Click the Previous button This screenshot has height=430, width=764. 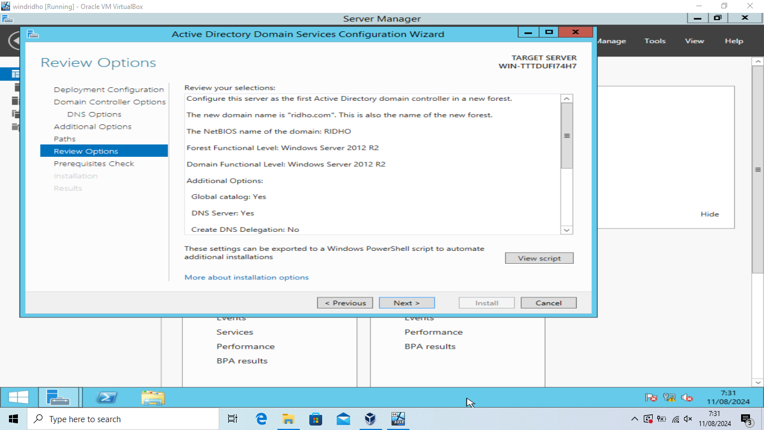[345, 303]
